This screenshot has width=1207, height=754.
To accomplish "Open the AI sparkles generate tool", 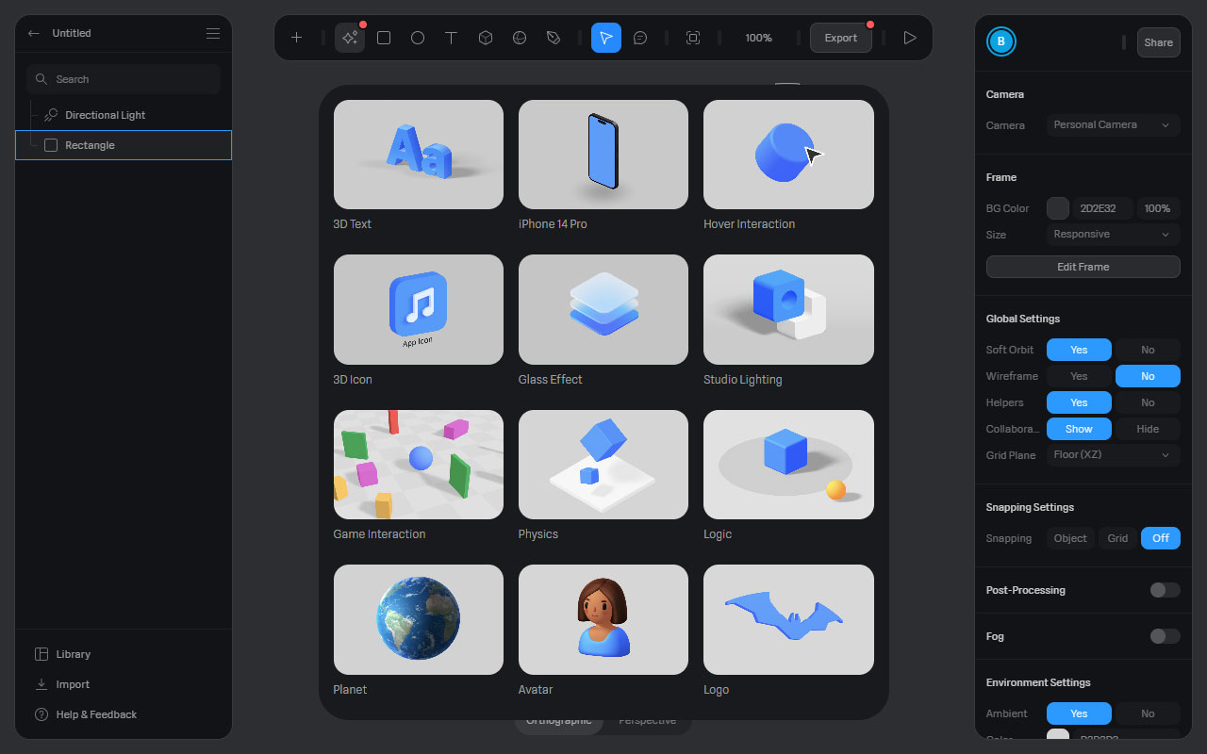I will [350, 38].
